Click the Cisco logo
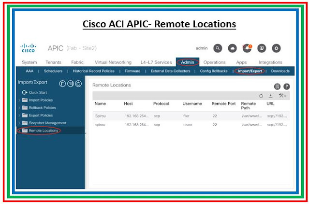 [x=29, y=48]
